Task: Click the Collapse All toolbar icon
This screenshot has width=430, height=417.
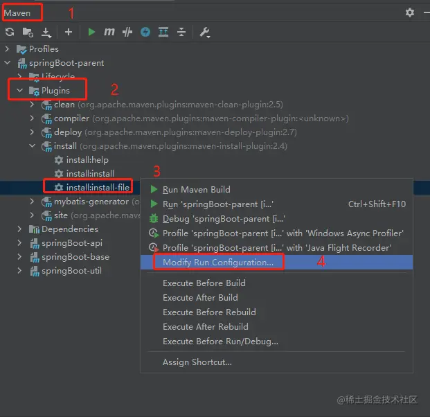Action: point(181,32)
